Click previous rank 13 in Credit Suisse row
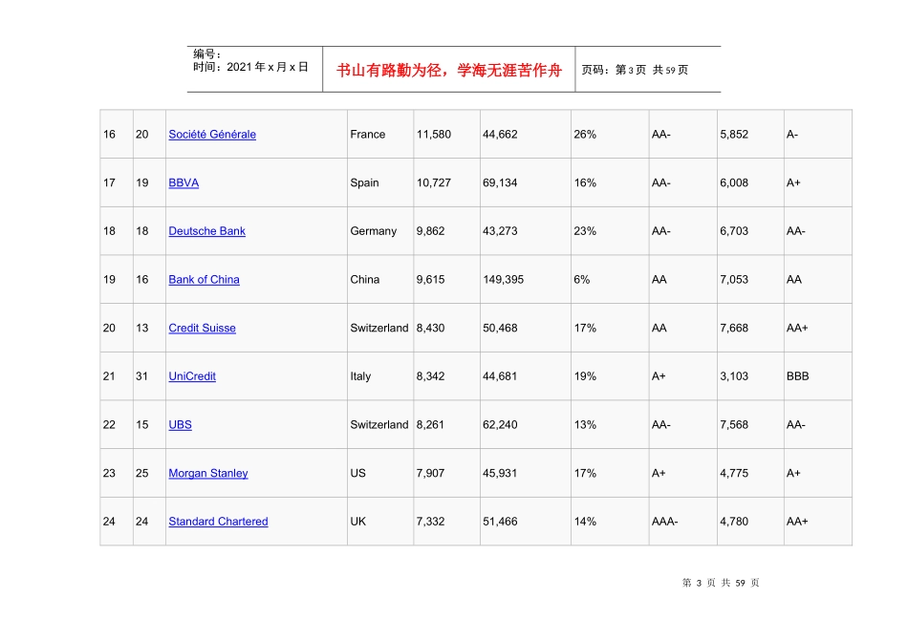908x642 pixels. 141,329
